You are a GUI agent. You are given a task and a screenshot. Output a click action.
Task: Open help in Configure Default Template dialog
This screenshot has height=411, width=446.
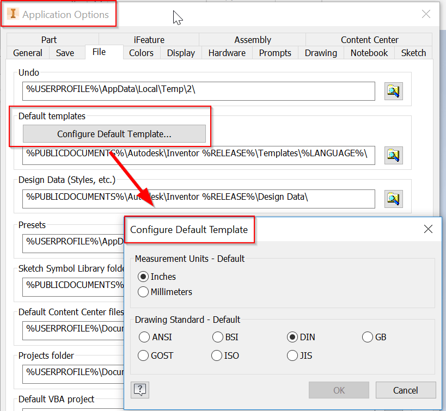pos(140,390)
